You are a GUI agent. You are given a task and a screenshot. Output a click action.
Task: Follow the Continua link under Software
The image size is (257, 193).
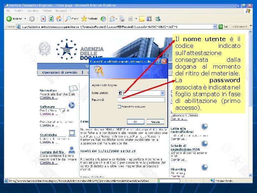(49, 114)
